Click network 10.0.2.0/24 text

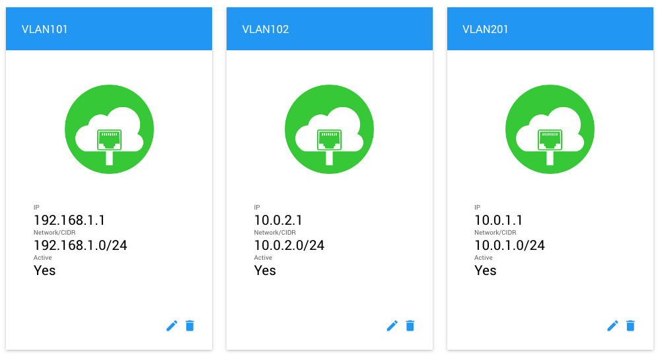pyautogui.click(x=289, y=245)
